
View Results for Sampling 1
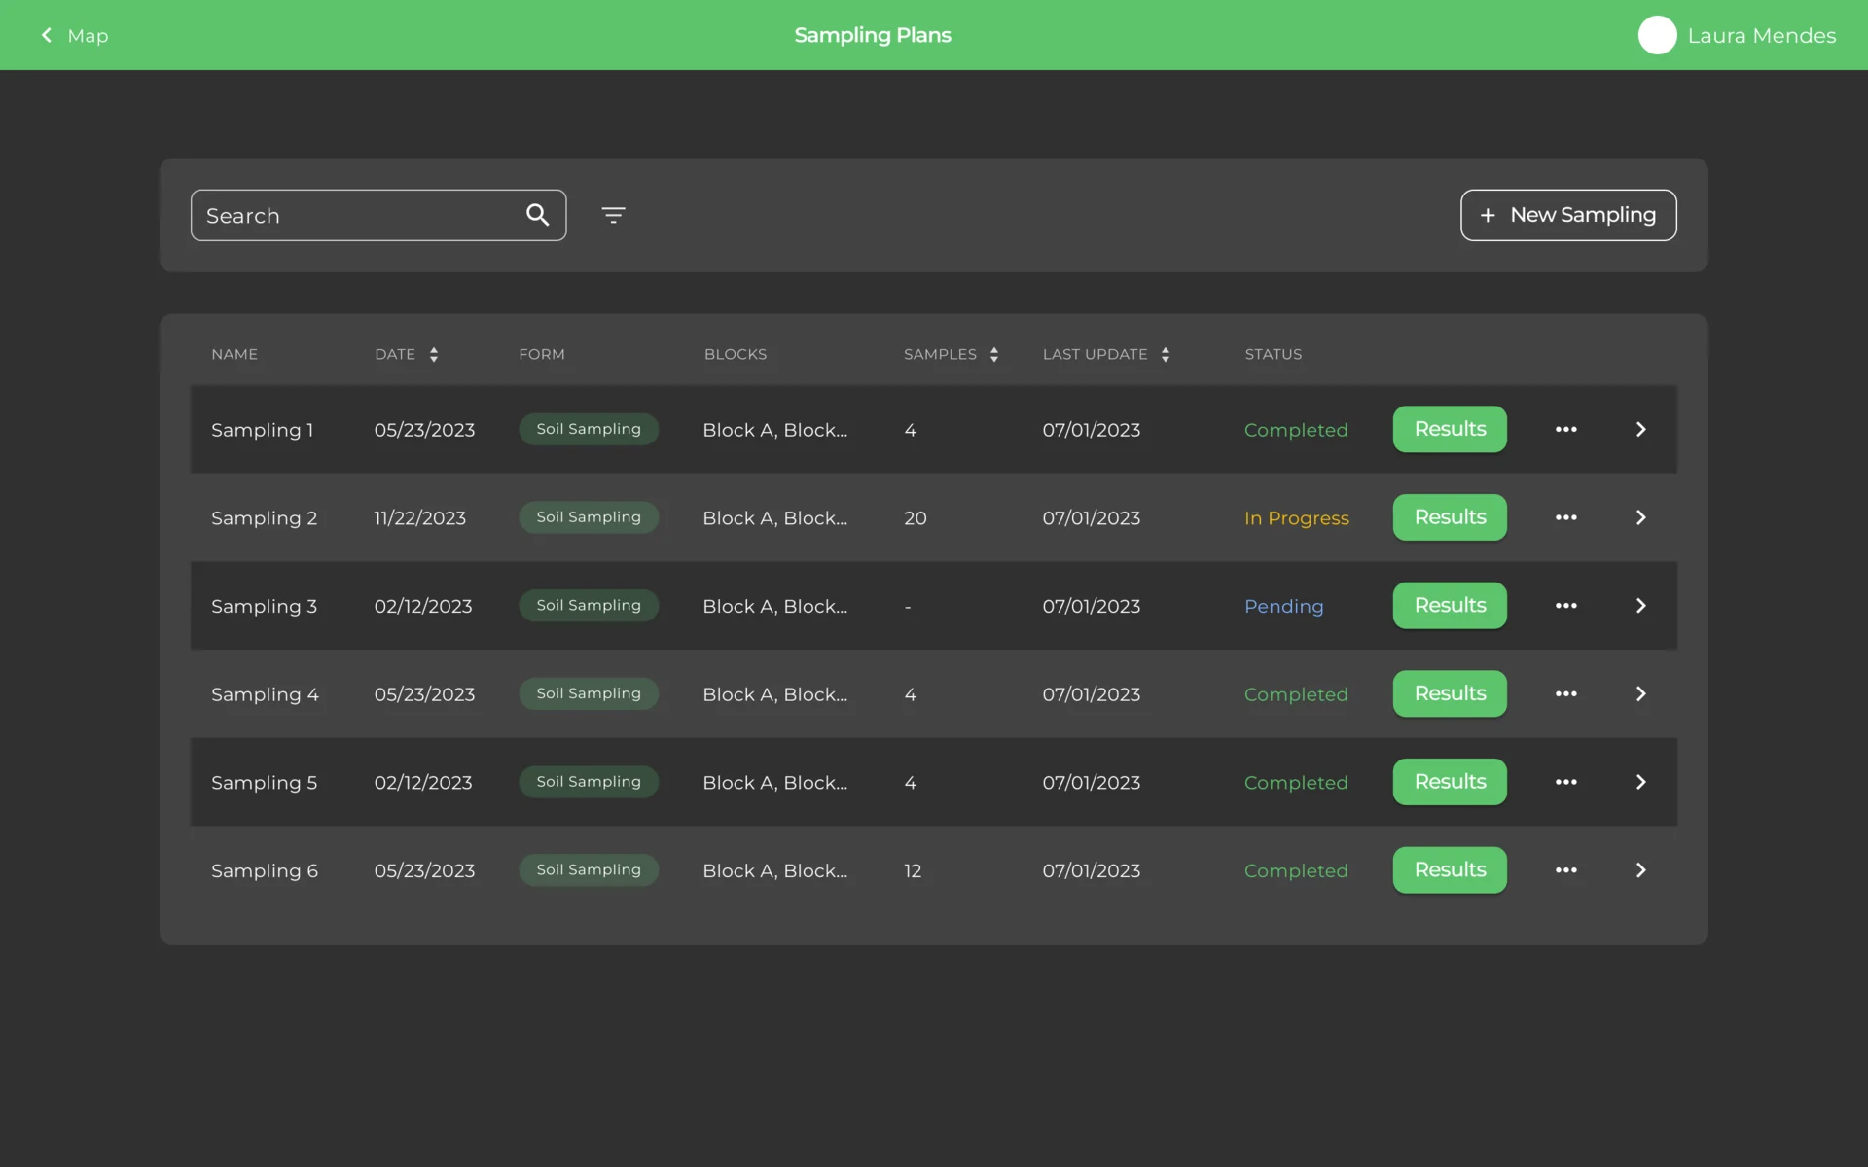pyautogui.click(x=1450, y=429)
